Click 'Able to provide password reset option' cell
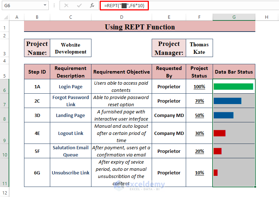Viewport: 279px width, 197px height. click(x=122, y=101)
